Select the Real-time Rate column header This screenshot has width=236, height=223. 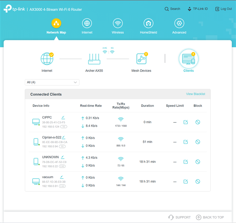(91, 106)
